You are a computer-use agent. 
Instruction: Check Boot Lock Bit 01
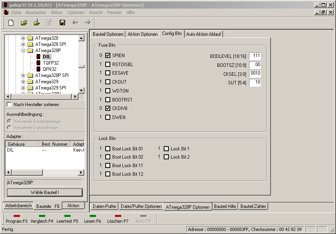coord(108,149)
